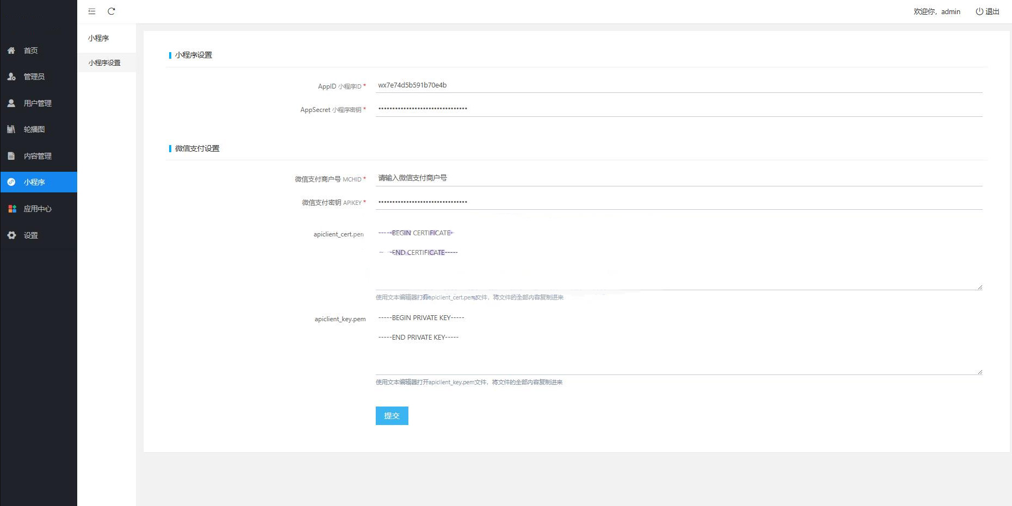Click the apiclient_key.pem field label
1012x506 pixels.
[340, 319]
